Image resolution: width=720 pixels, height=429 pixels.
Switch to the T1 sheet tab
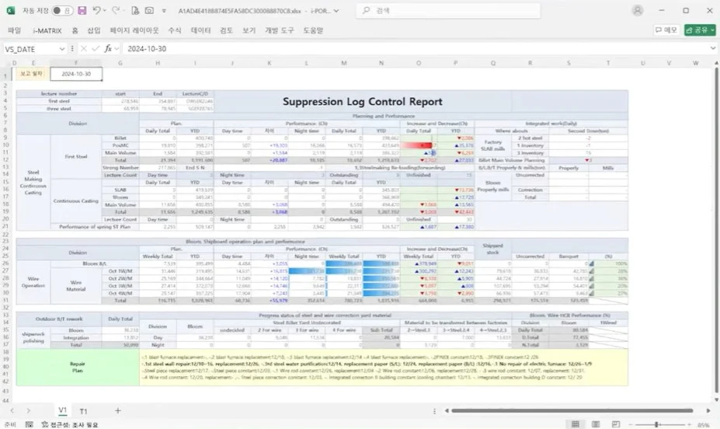(84, 410)
